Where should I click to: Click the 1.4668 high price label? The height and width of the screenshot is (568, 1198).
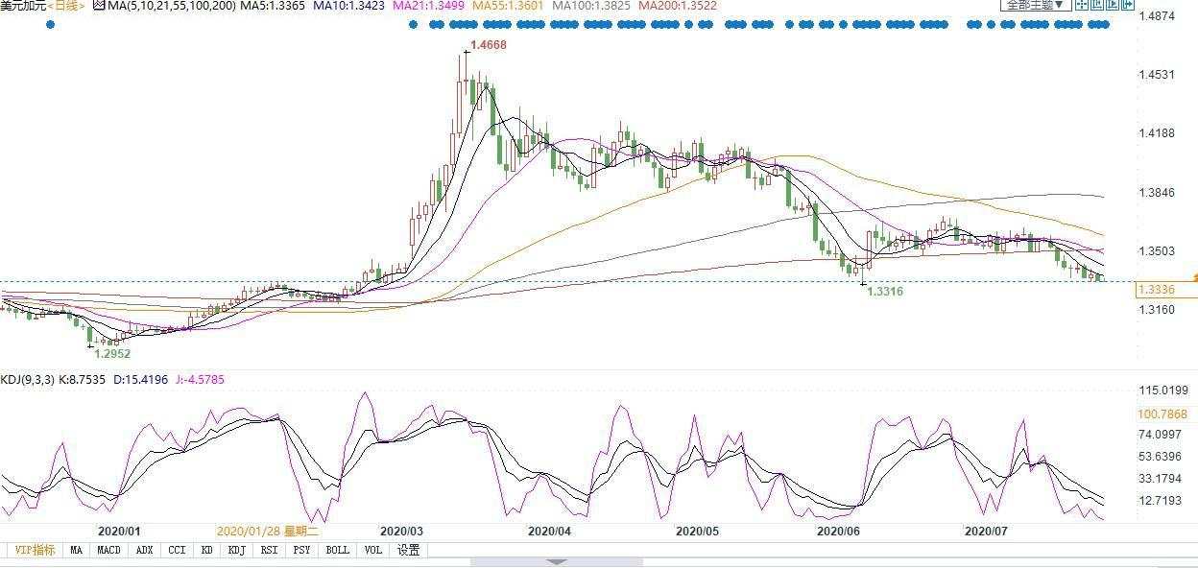488,45
